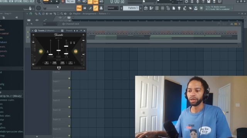Click the Tuxedo logo emblem at plugin bottom
This screenshot has height=138, width=247.
pyautogui.click(x=59, y=68)
